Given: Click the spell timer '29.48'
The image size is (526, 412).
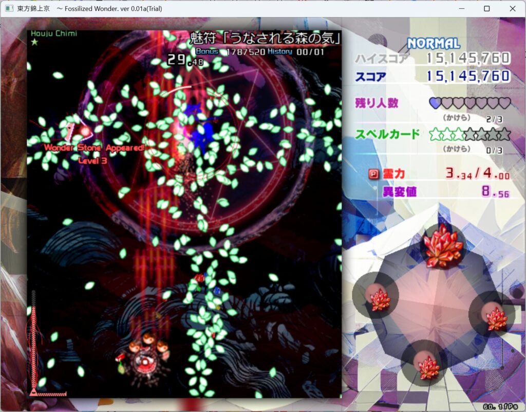Looking at the screenshot, I should coord(185,60).
